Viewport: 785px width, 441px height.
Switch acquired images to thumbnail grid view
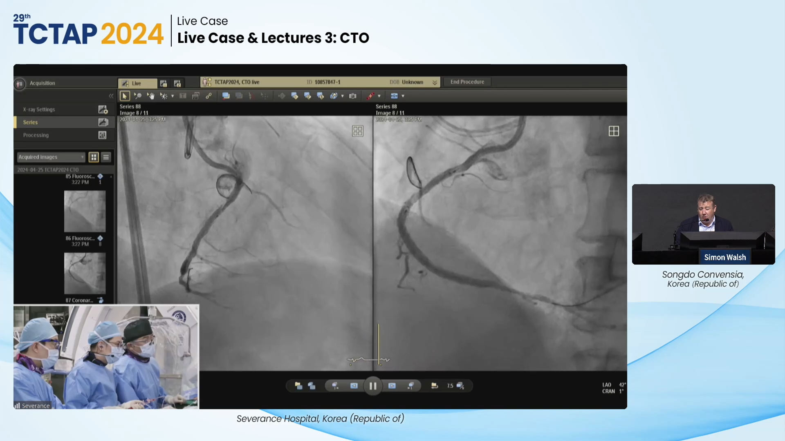(94, 157)
